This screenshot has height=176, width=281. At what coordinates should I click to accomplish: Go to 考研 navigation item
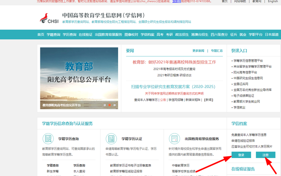pyautogui.click(x=169, y=35)
